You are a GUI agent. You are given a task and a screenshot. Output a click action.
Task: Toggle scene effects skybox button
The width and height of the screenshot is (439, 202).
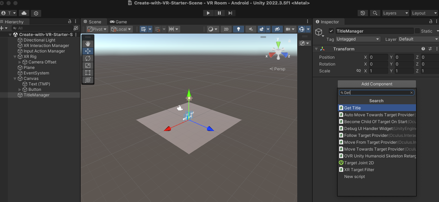coord(262,29)
